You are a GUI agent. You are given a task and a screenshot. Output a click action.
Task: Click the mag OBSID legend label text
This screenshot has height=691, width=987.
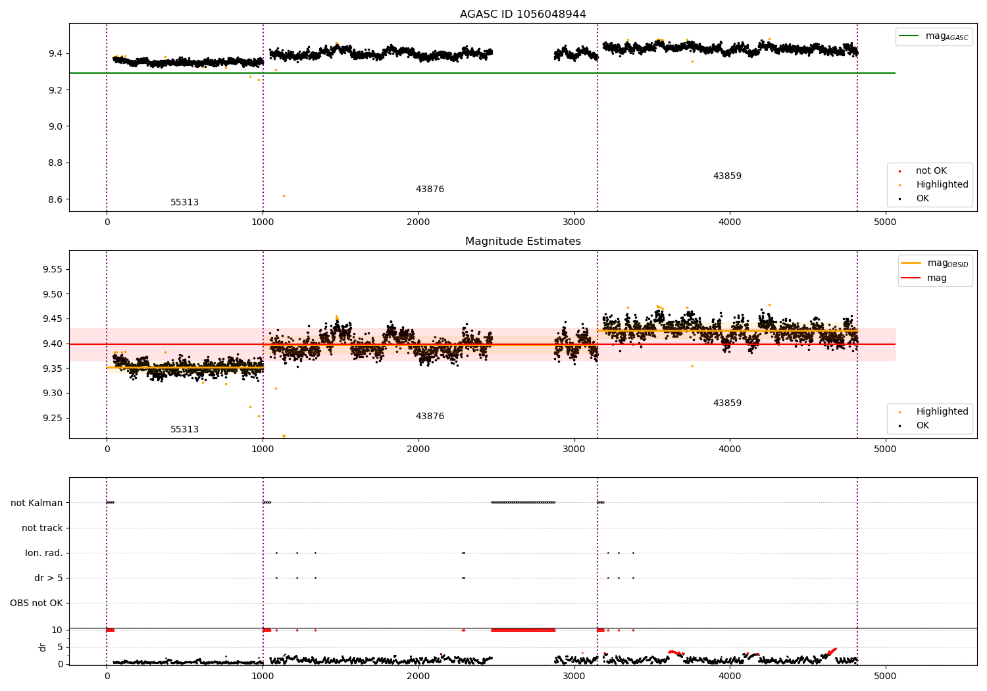pos(948,263)
